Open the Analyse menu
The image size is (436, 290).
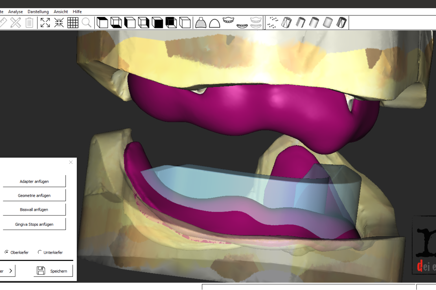point(16,12)
